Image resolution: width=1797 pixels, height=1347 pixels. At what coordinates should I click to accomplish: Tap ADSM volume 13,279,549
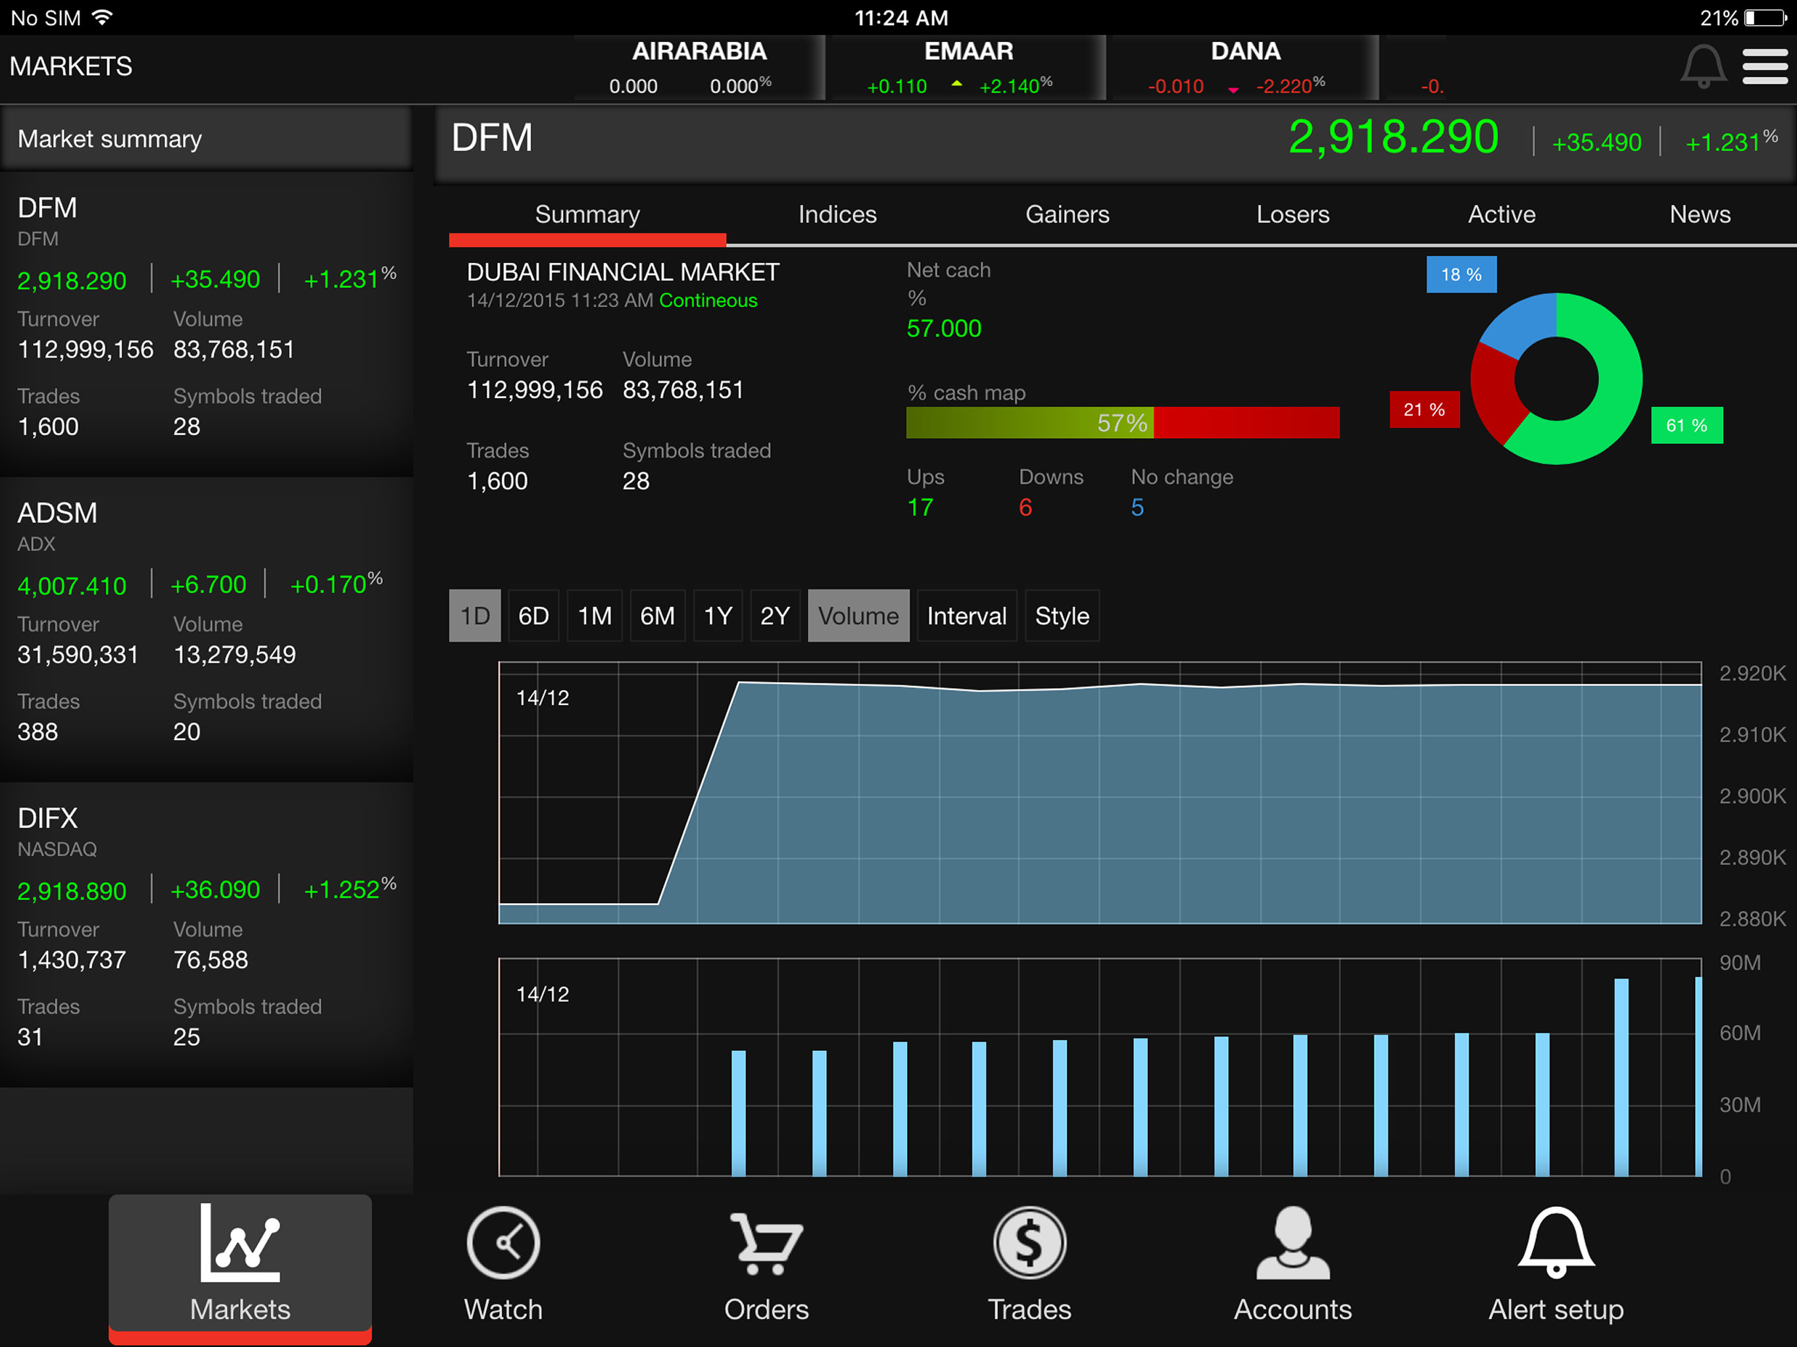(x=234, y=655)
